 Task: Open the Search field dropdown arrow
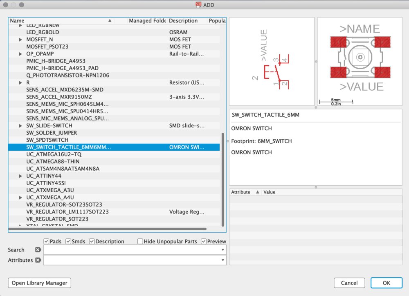pos(223,249)
